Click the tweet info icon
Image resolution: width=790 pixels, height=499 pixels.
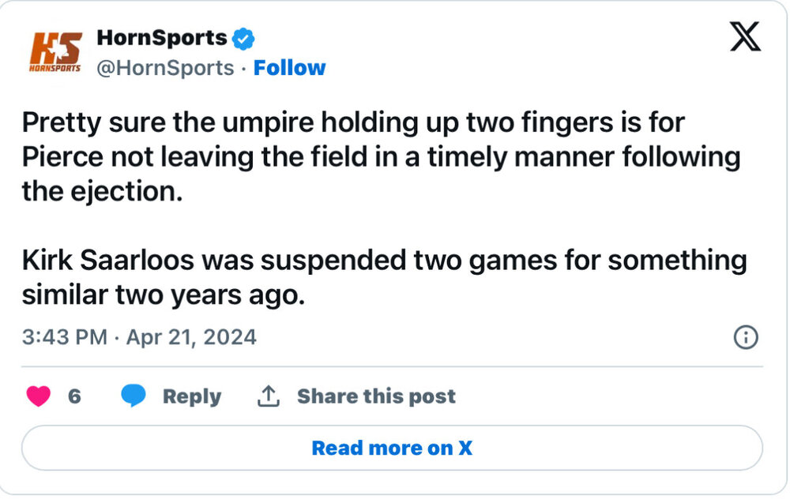click(x=746, y=338)
